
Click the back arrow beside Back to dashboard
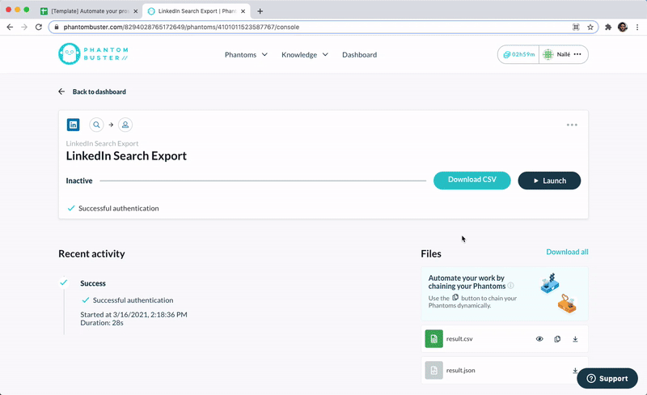point(61,91)
